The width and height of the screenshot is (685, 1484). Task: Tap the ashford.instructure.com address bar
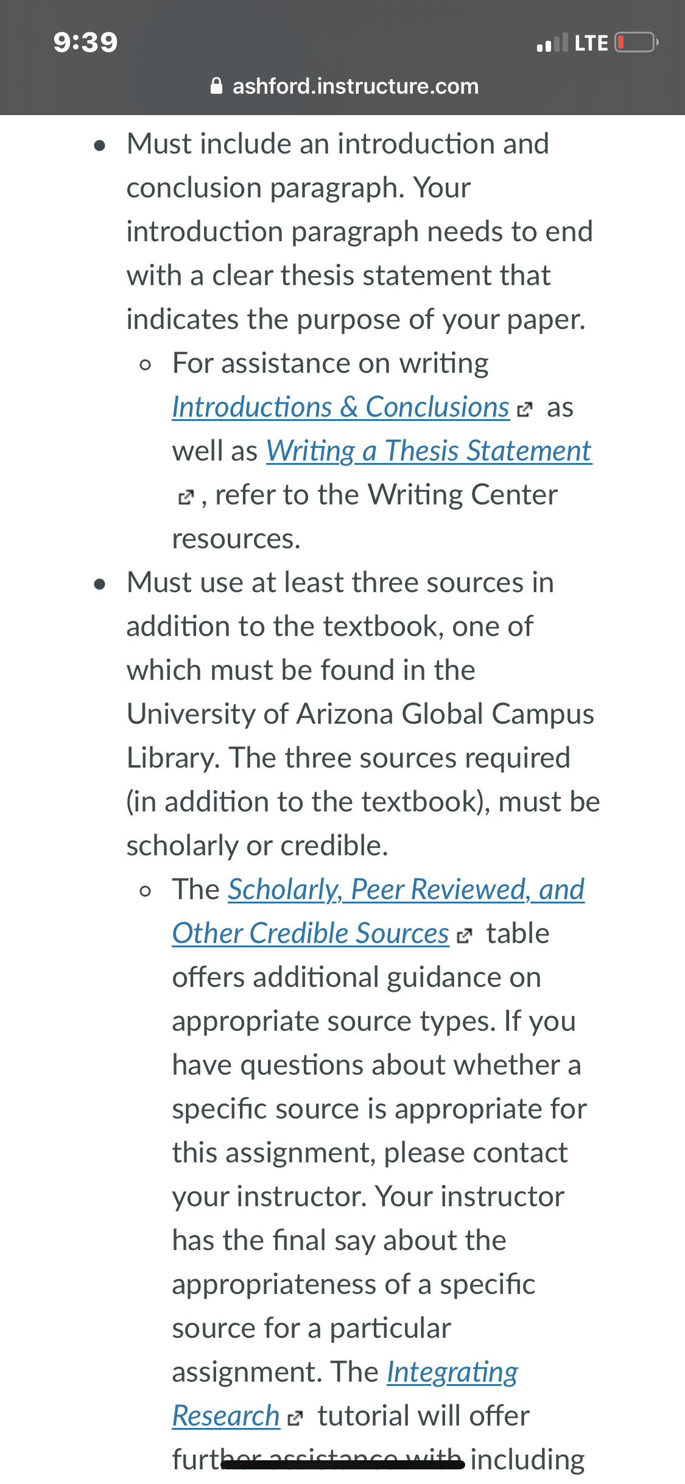click(344, 86)
